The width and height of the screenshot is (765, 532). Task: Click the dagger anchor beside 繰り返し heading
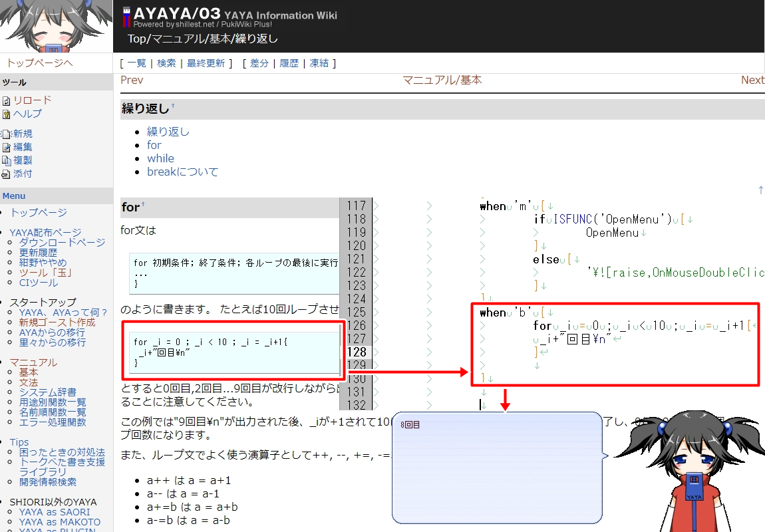click(173, 105)
